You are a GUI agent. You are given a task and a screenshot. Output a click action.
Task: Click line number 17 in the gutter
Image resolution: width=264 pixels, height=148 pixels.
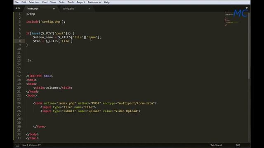coord(19,76)
